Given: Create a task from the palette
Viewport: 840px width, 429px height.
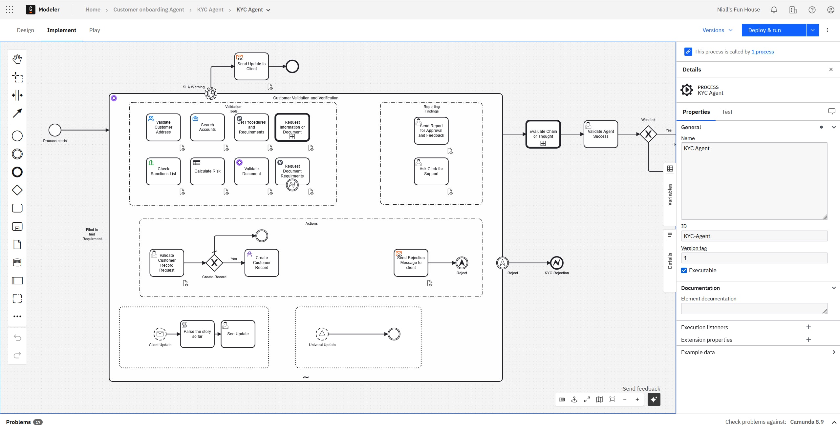Looking at the screenshot, I should click(x=17, y=208).
